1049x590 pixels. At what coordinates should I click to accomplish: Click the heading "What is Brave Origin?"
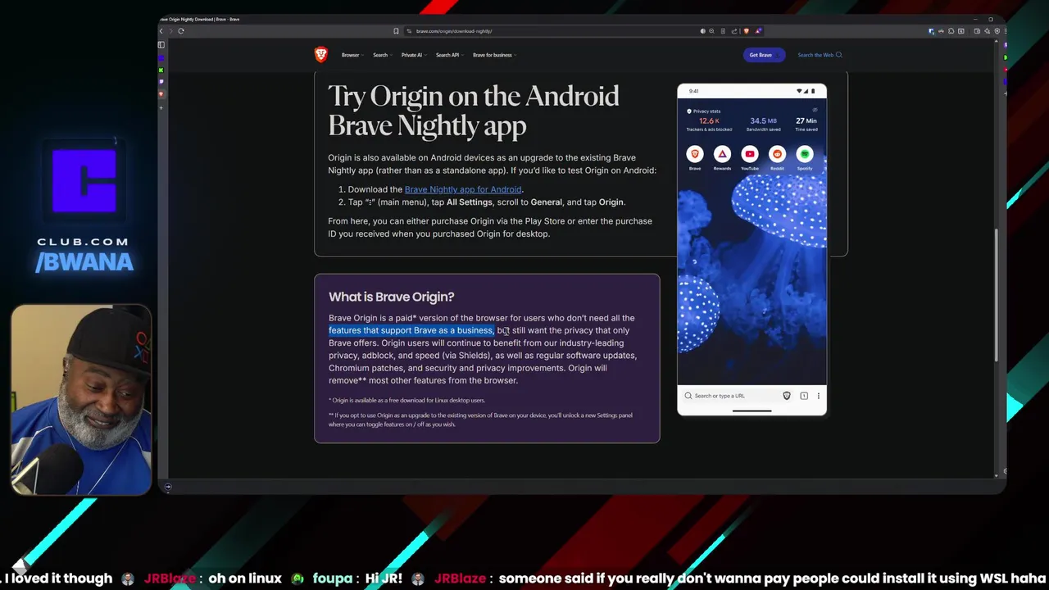pos(391,297)
